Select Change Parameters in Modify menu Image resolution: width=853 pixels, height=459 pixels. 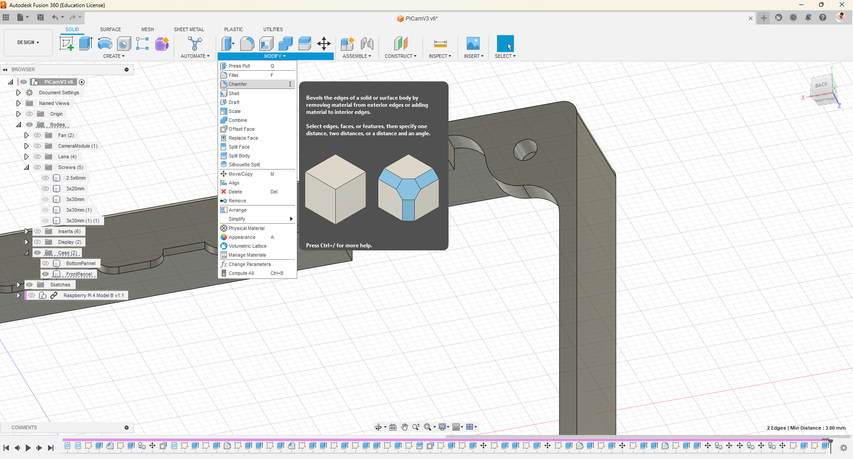tap(249, 264)
